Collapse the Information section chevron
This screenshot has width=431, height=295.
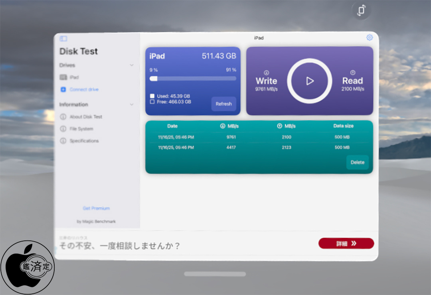(x=132, y=104)
